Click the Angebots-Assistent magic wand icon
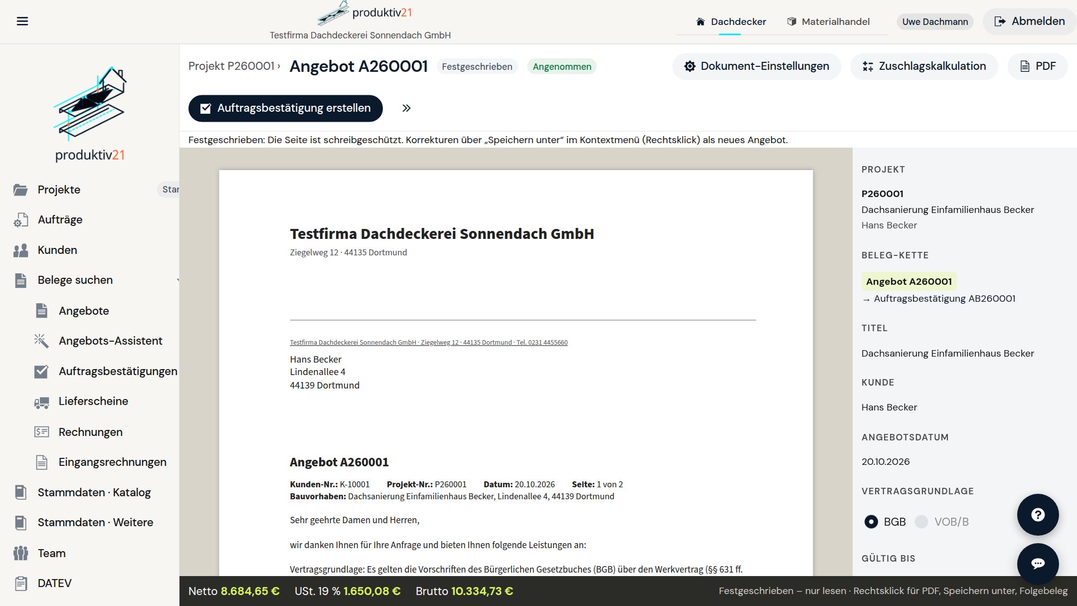Screen dimensions: 1077x606 [41, 341]
